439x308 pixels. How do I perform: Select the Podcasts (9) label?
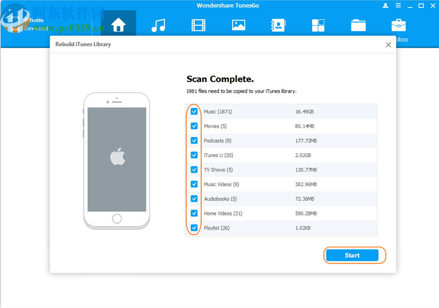tap(218, 141)
